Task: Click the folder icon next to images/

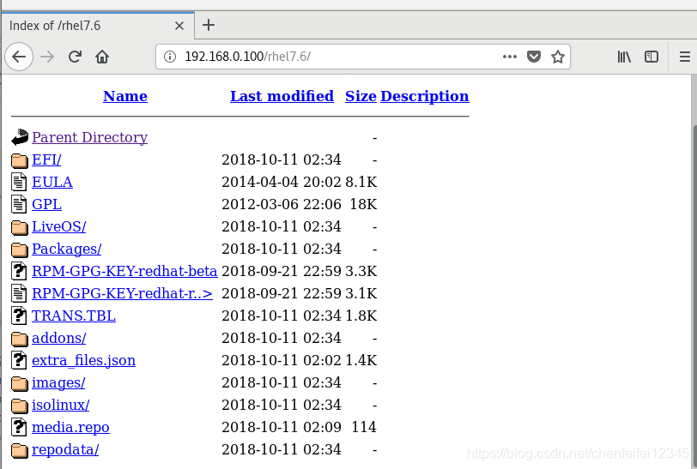Action: coord(20,383)
